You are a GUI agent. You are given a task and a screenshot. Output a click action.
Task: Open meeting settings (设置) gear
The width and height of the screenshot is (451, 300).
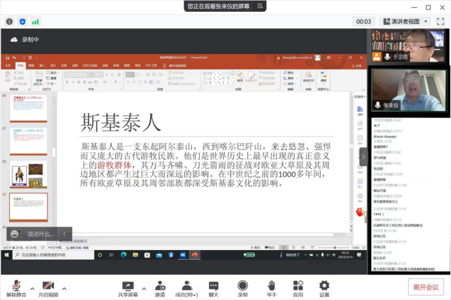click(x=324, y=287)
